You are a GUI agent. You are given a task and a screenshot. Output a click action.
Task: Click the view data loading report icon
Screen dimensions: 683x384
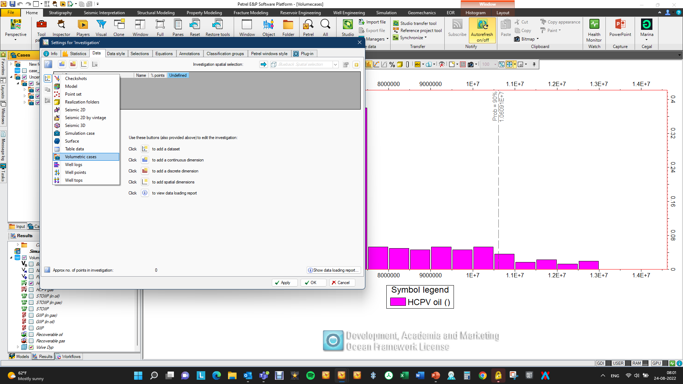(x=145, y=193)
